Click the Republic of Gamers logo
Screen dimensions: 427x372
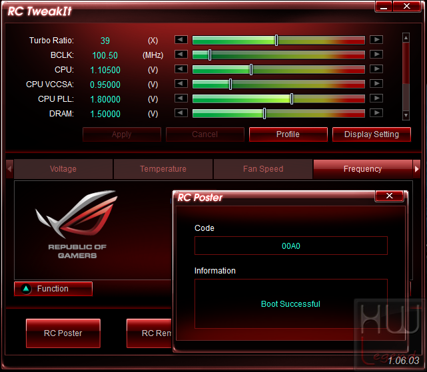coord(77,224)
